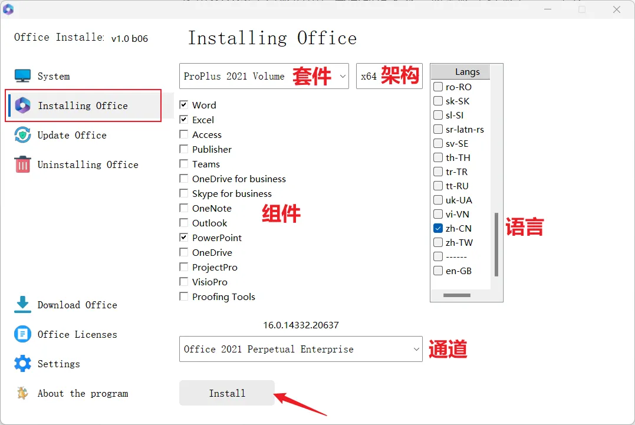Click the language list horizontal scrollbar
This screenshot has width=635, height=425.
(x=457, y=295)
